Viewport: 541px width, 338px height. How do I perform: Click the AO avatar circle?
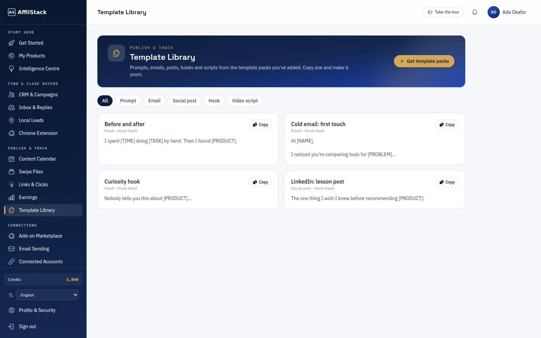(494, 12)
